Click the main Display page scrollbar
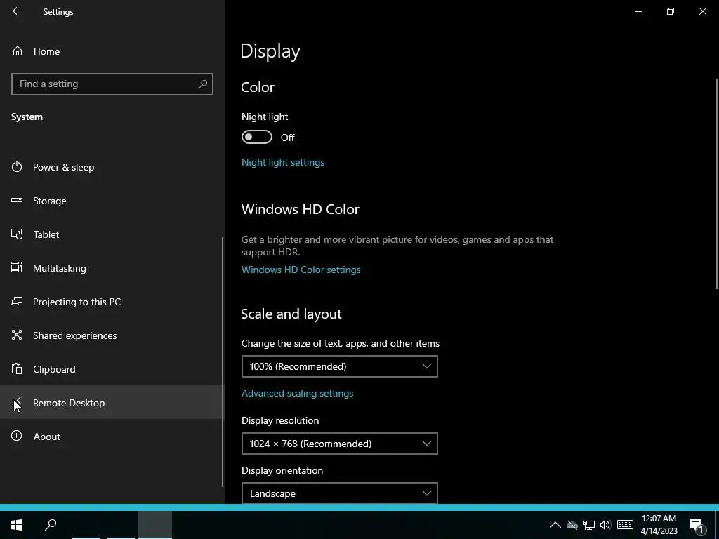Viewport: 719px width, 539px height. pos(717,183)
